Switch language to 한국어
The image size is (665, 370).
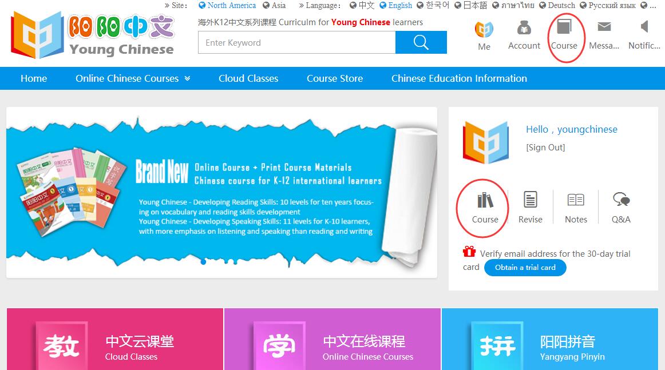click(x=433, y=6)
